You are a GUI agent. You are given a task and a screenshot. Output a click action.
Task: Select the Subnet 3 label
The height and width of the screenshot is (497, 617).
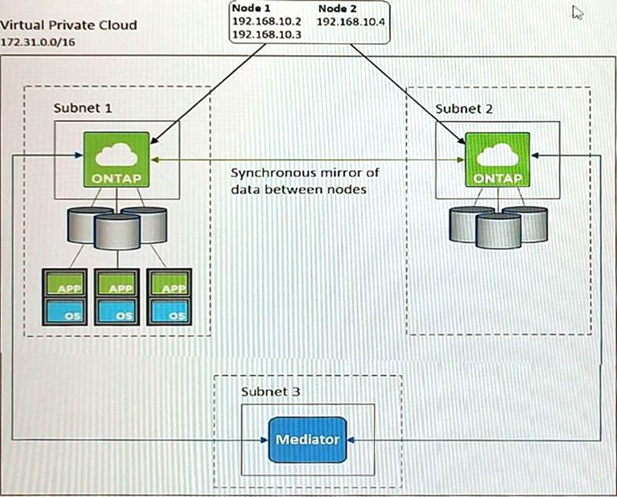(270, 391)
